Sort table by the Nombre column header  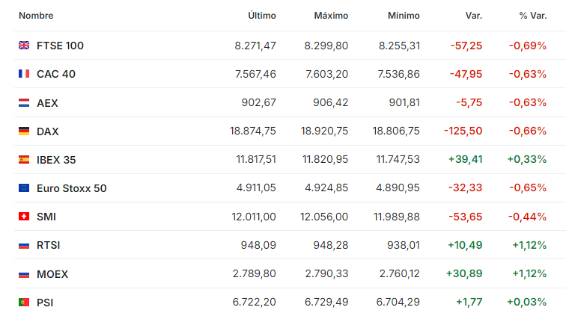(36, 16)
